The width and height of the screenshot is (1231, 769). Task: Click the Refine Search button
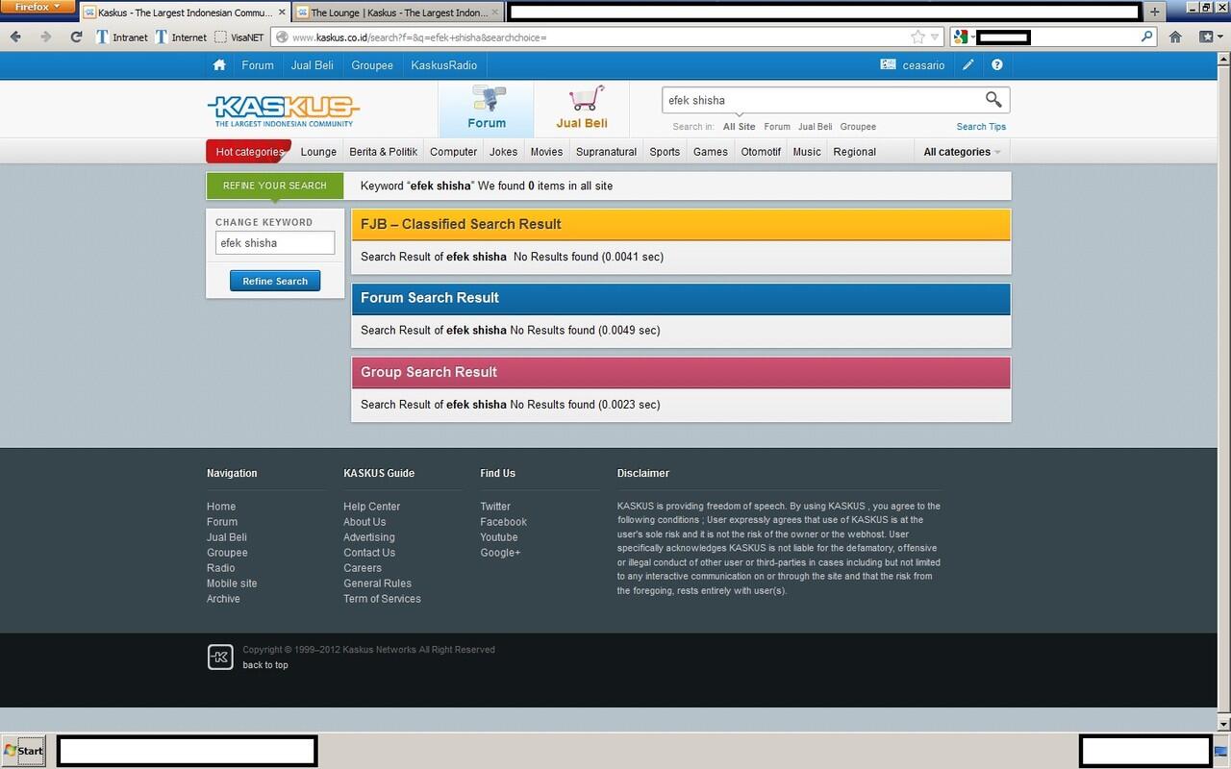pyautogui.click(x=275, y=281)
